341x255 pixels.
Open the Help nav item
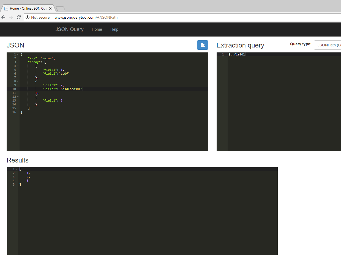[x=114, y=29]
